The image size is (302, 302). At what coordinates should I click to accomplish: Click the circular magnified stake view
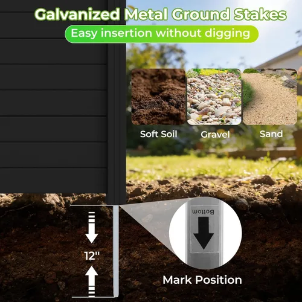[x=205, y=233]
